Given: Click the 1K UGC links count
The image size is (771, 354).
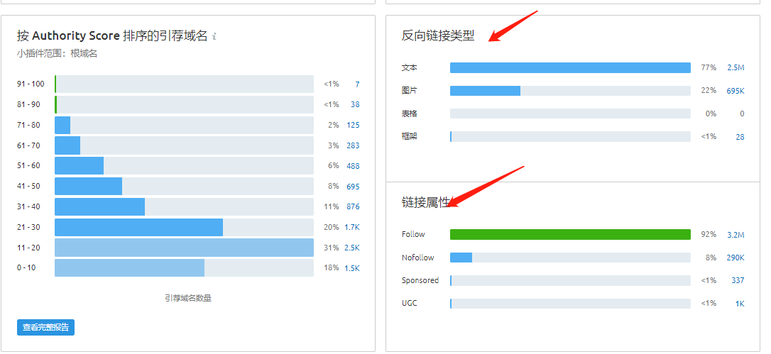Looking at the screenshot, I should pos(740,304).
